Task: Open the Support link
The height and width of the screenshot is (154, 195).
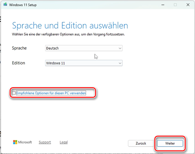Action: tap(45, 142)
